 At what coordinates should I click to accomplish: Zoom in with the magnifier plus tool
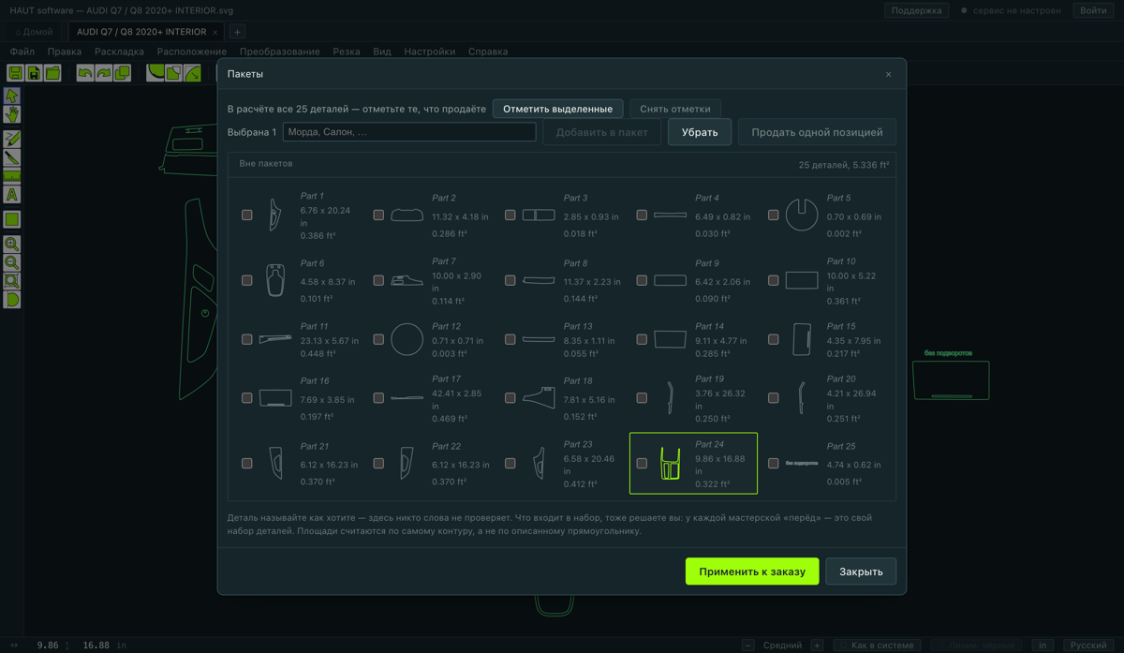point(11,245)
